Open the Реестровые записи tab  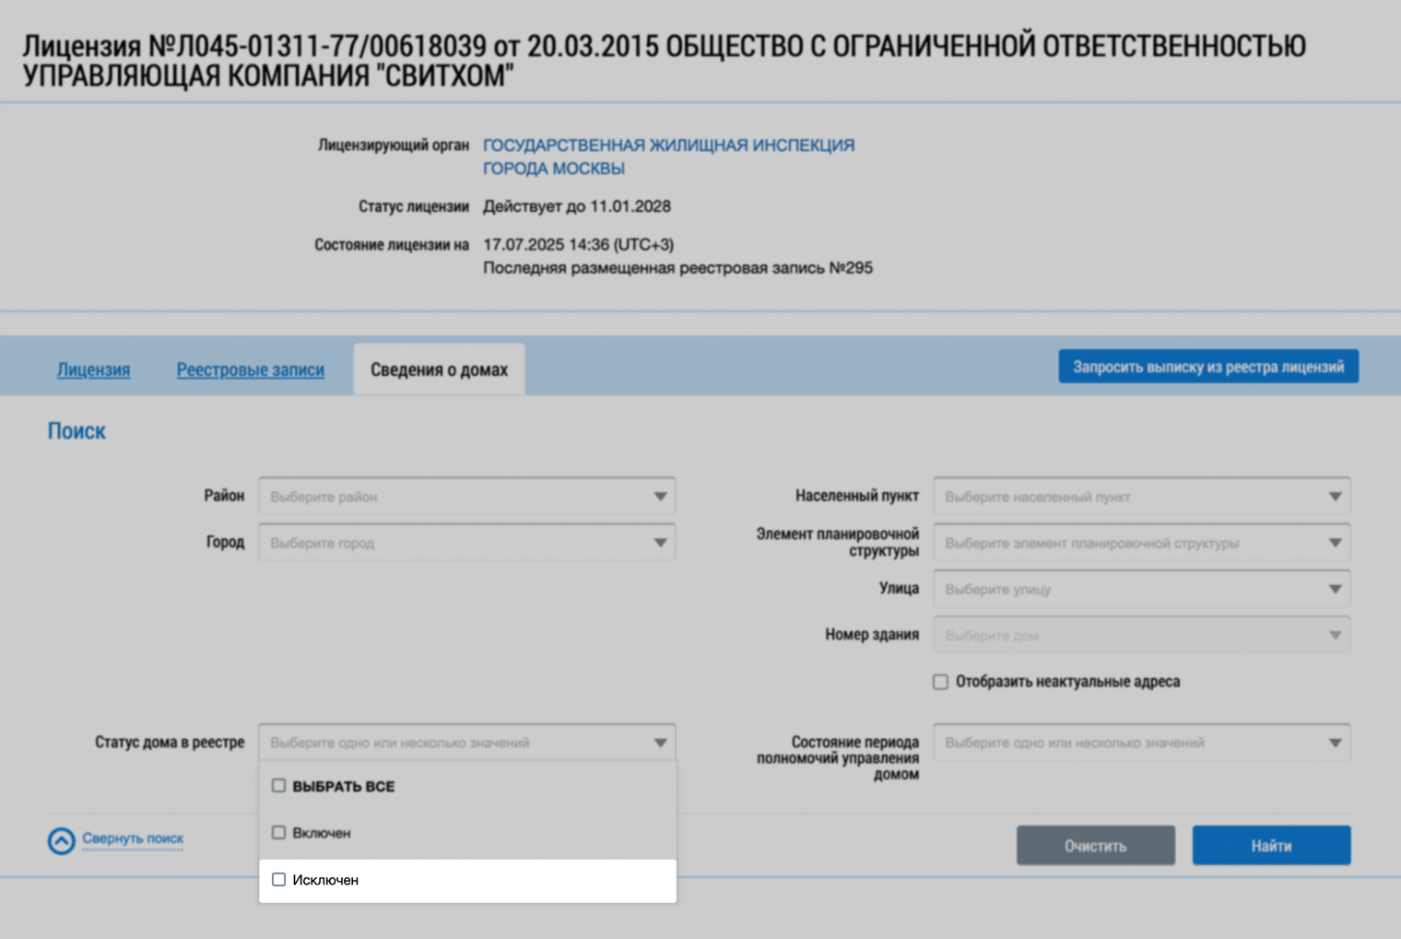point(251,370)
